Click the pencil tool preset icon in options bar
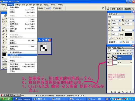This screenshot has height=101, width=135. [x=4, y=8]
